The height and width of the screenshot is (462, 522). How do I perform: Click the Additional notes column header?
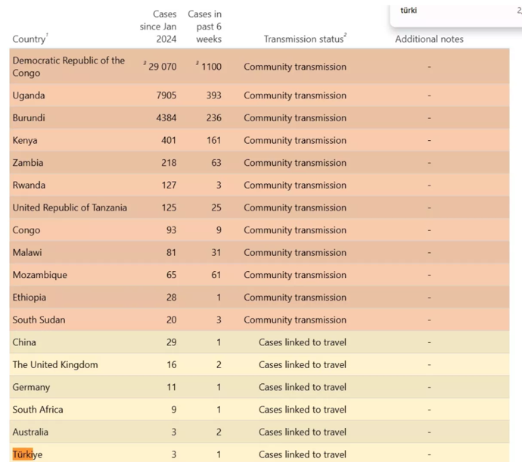click(x=429, y=39)
